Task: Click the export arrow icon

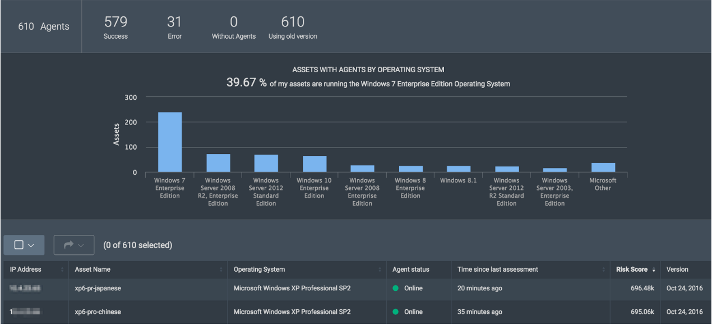Action: tap(68, 245)
